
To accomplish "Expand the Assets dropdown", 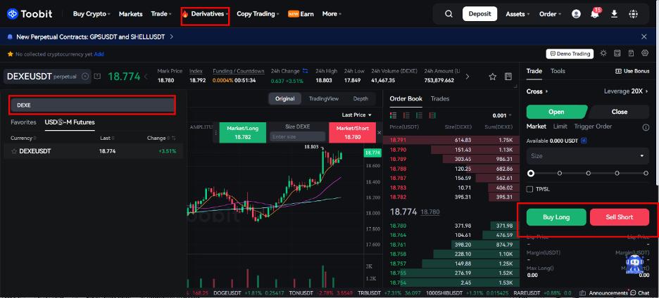I will (517, 14).
